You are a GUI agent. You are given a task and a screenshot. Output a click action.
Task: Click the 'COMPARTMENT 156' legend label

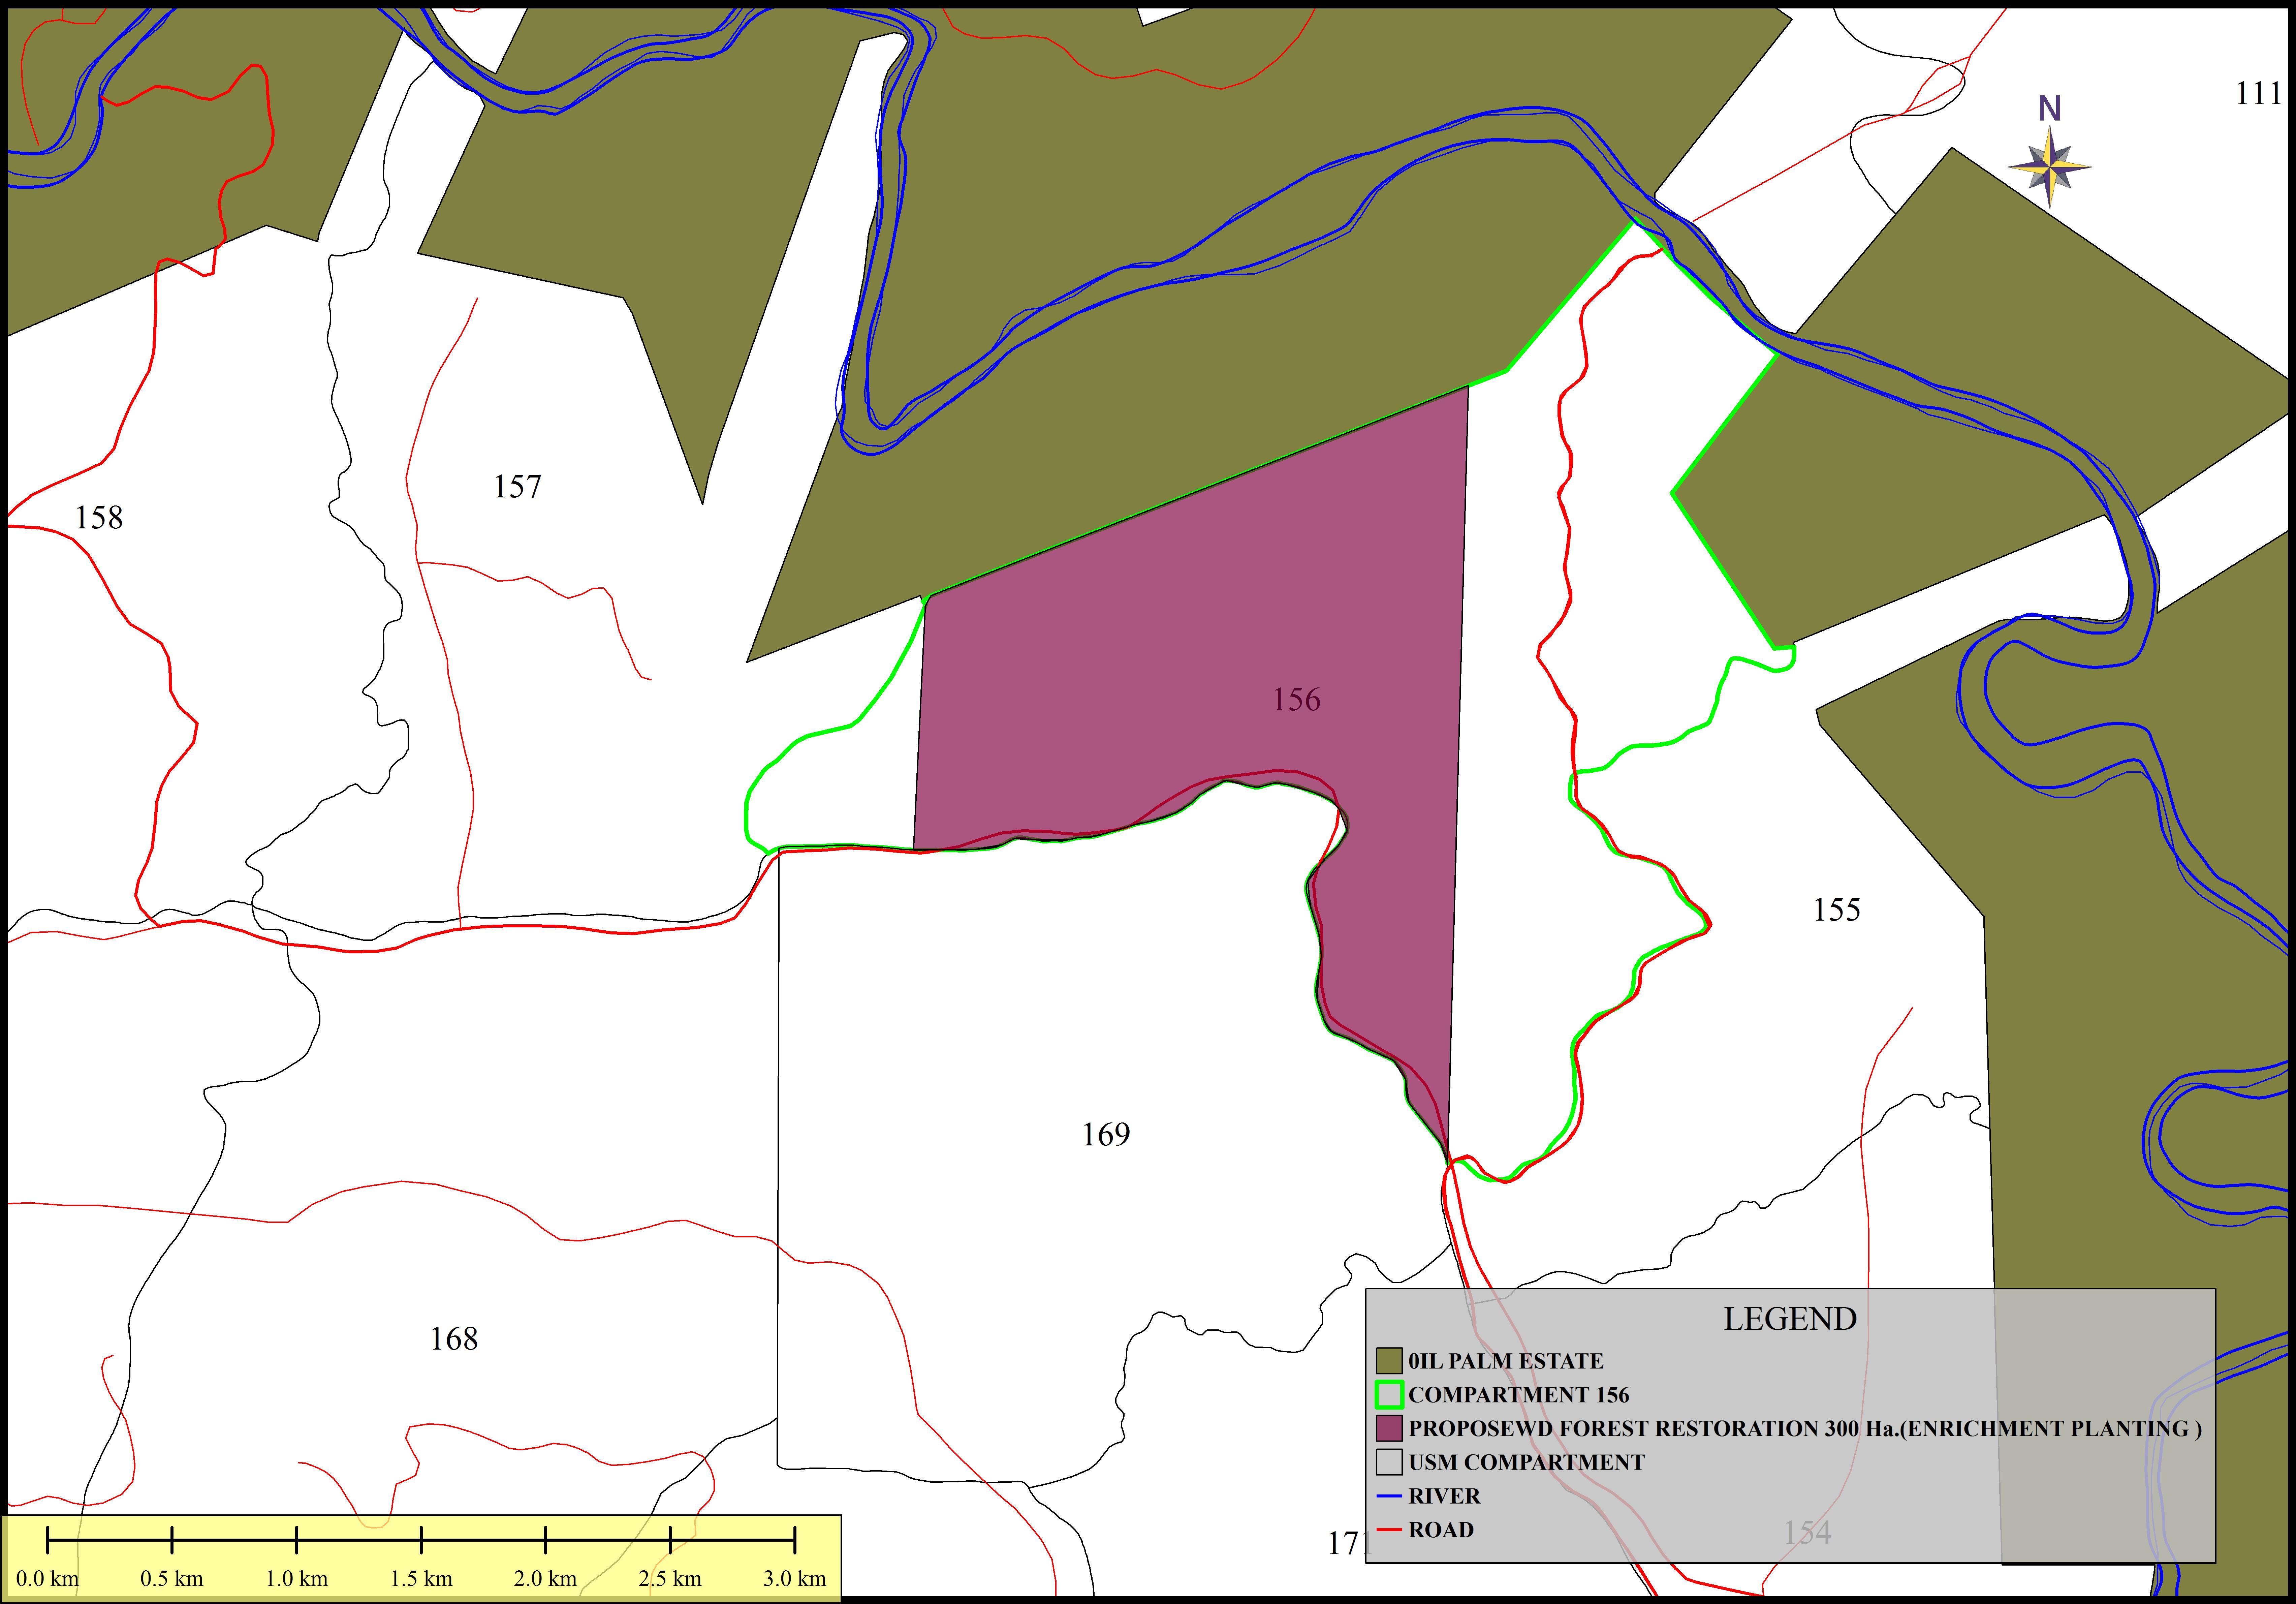[x=1519, y=1395]
